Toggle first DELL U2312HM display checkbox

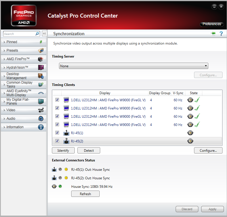click(x=57, y=100)
